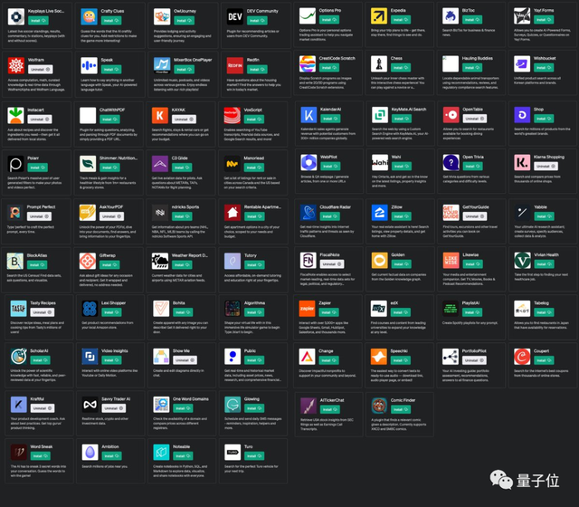The height and width of the screenshot is (507, 579).
Task: Install the Word Sneak plugin
Action: coord(40,456)
